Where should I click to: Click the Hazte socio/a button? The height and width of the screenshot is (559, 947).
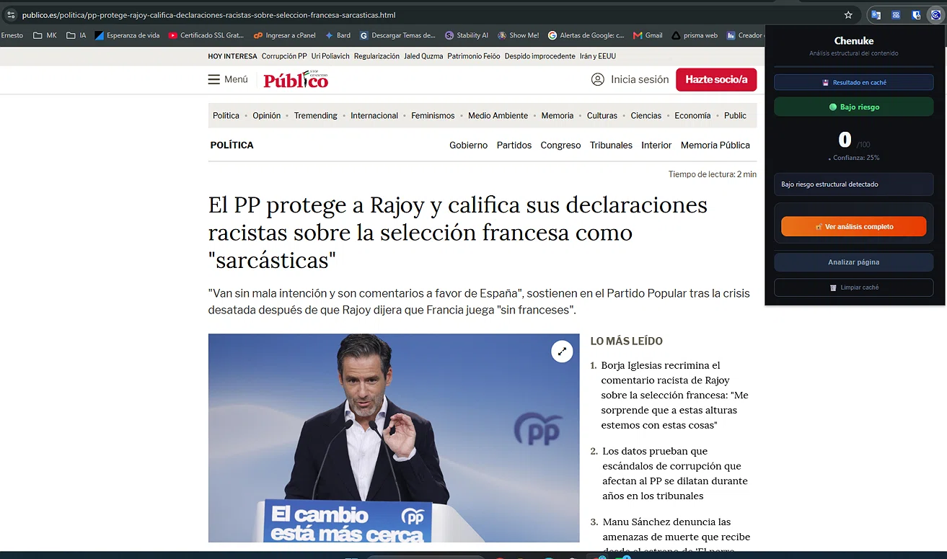pyautogui.click(x=716, y=79)
